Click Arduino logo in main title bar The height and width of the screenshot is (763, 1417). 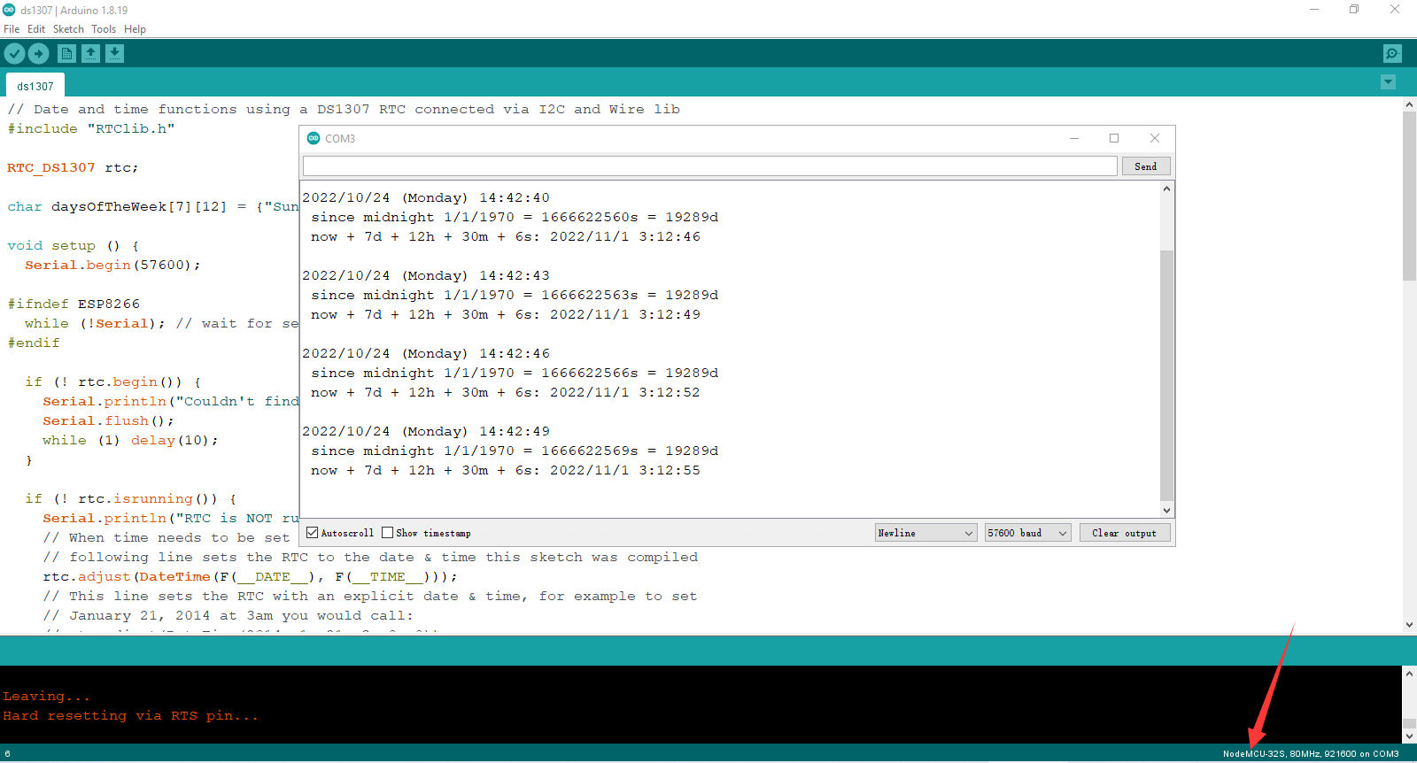pyautogui.click(x=9, y=10)
